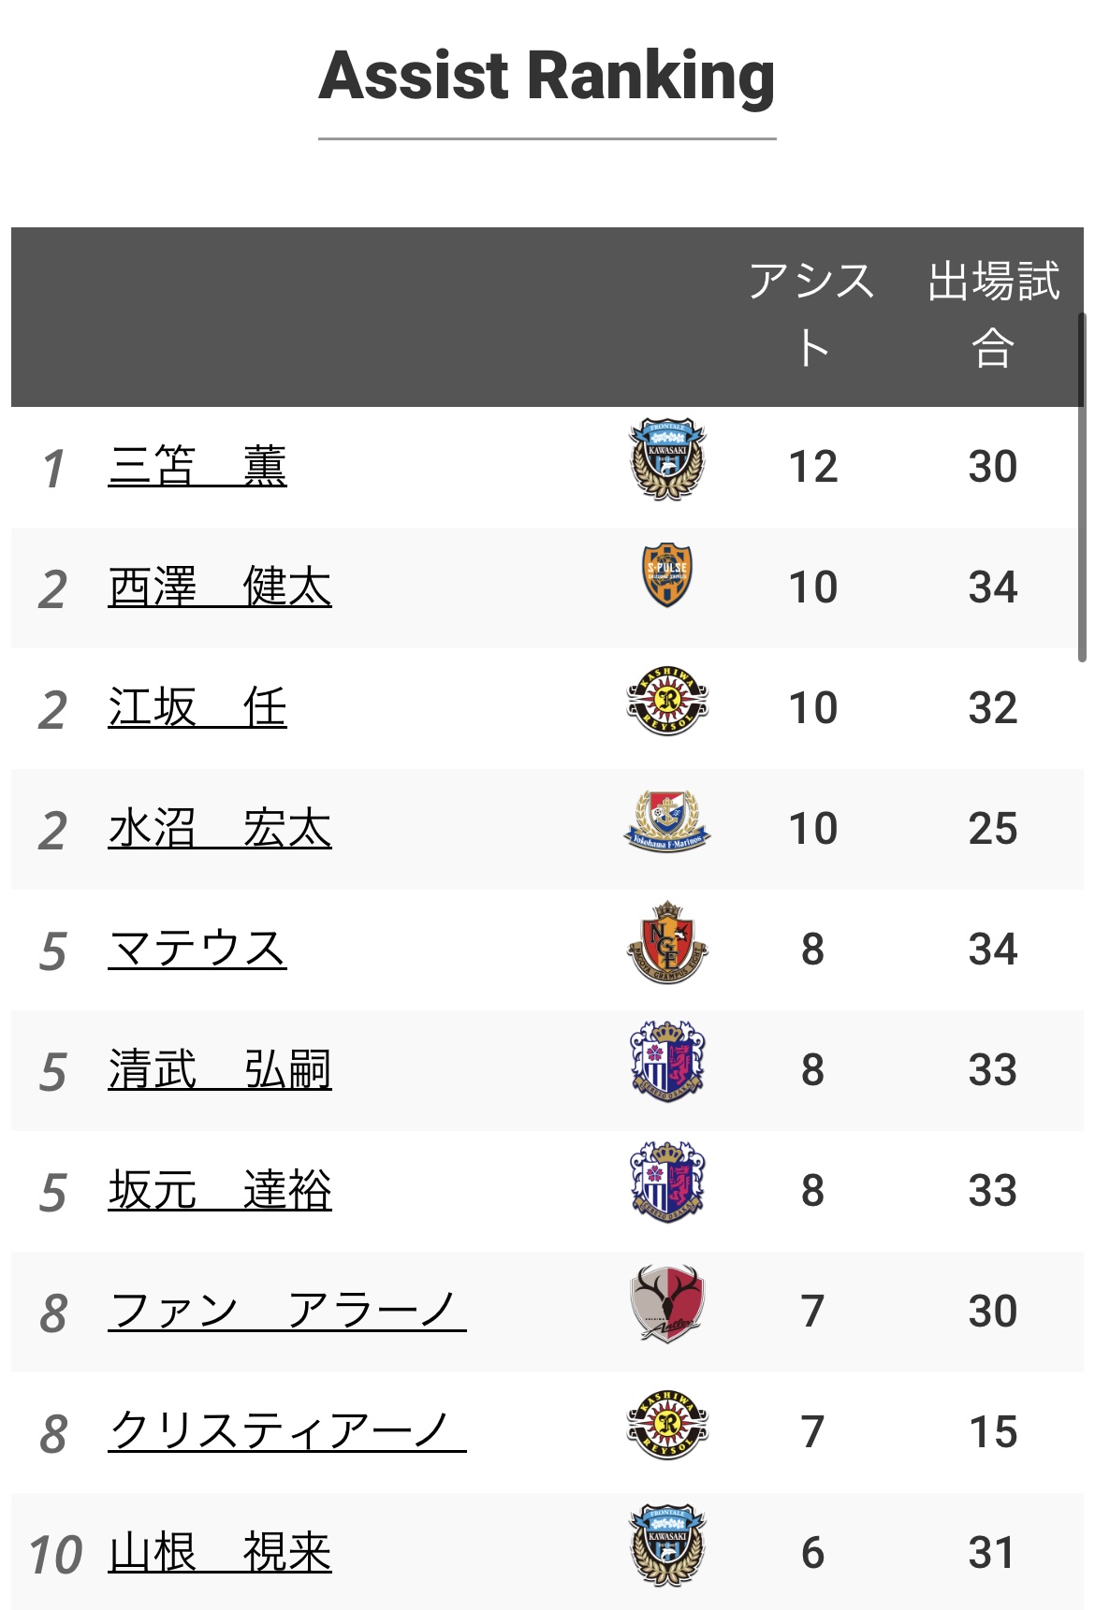Viewport: 1095px width, 1610px height.
Task: Open player link ファン アラーノ
Action: pyautogui.click(x=286, y=1311)
